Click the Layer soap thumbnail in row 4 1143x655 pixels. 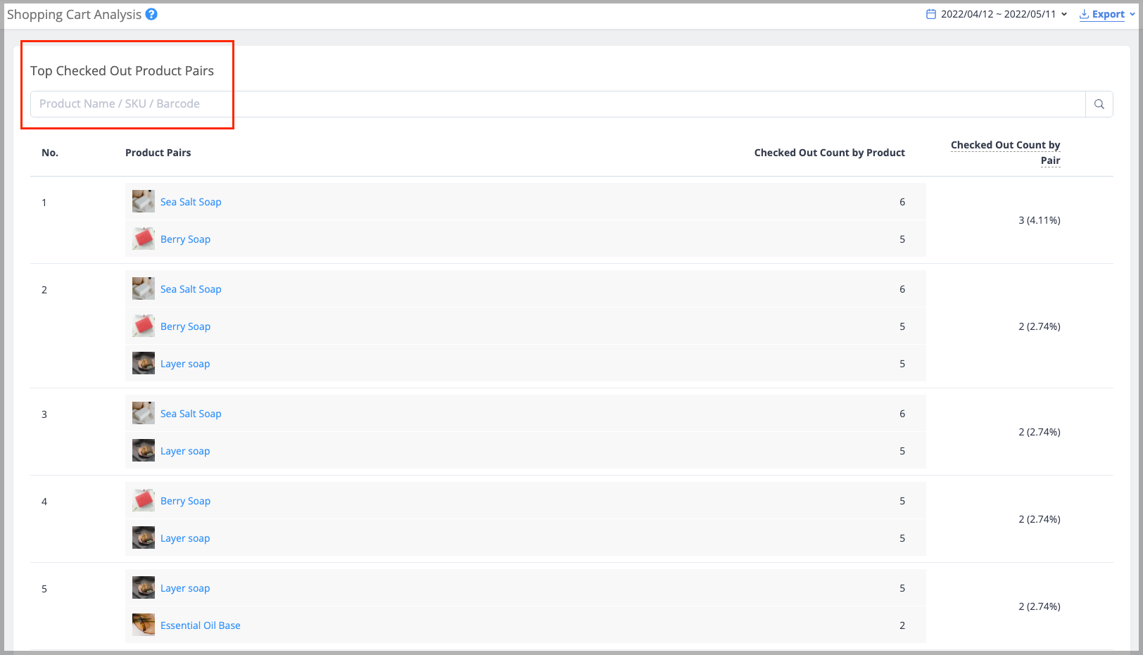[143, 538]
